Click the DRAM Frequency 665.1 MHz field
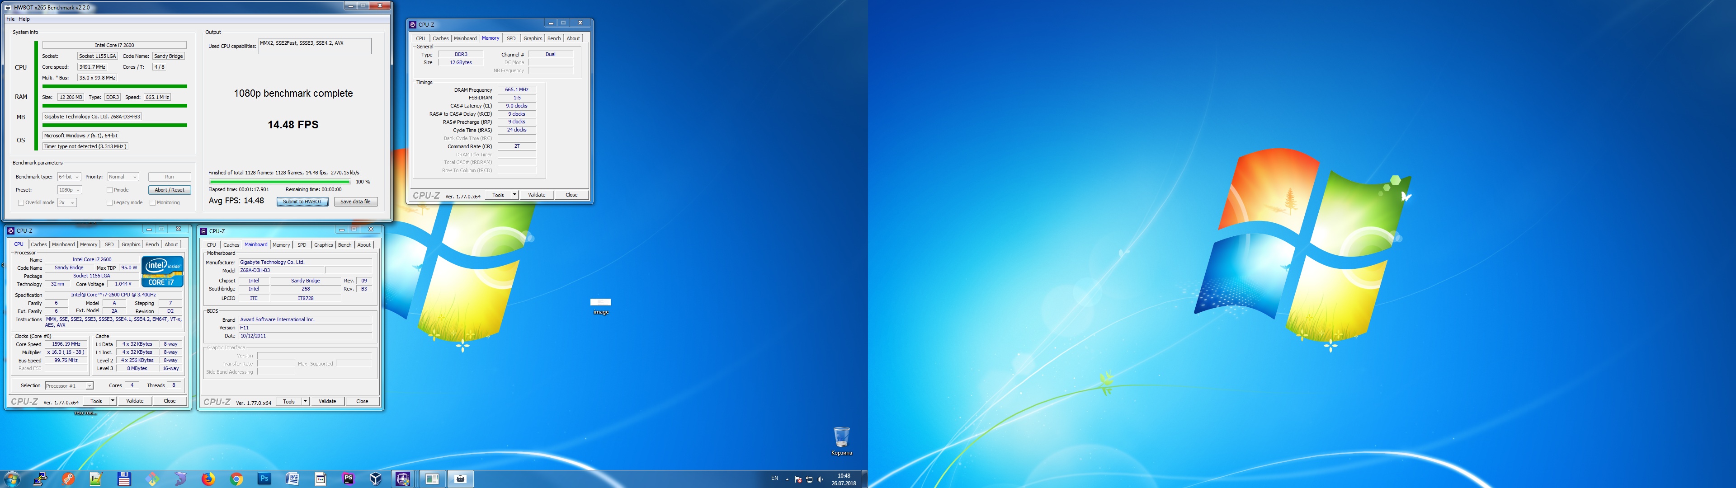 coord(517,89)
